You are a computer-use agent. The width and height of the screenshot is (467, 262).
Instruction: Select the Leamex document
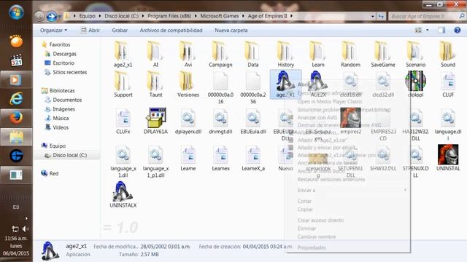click(x=220, y=158)
